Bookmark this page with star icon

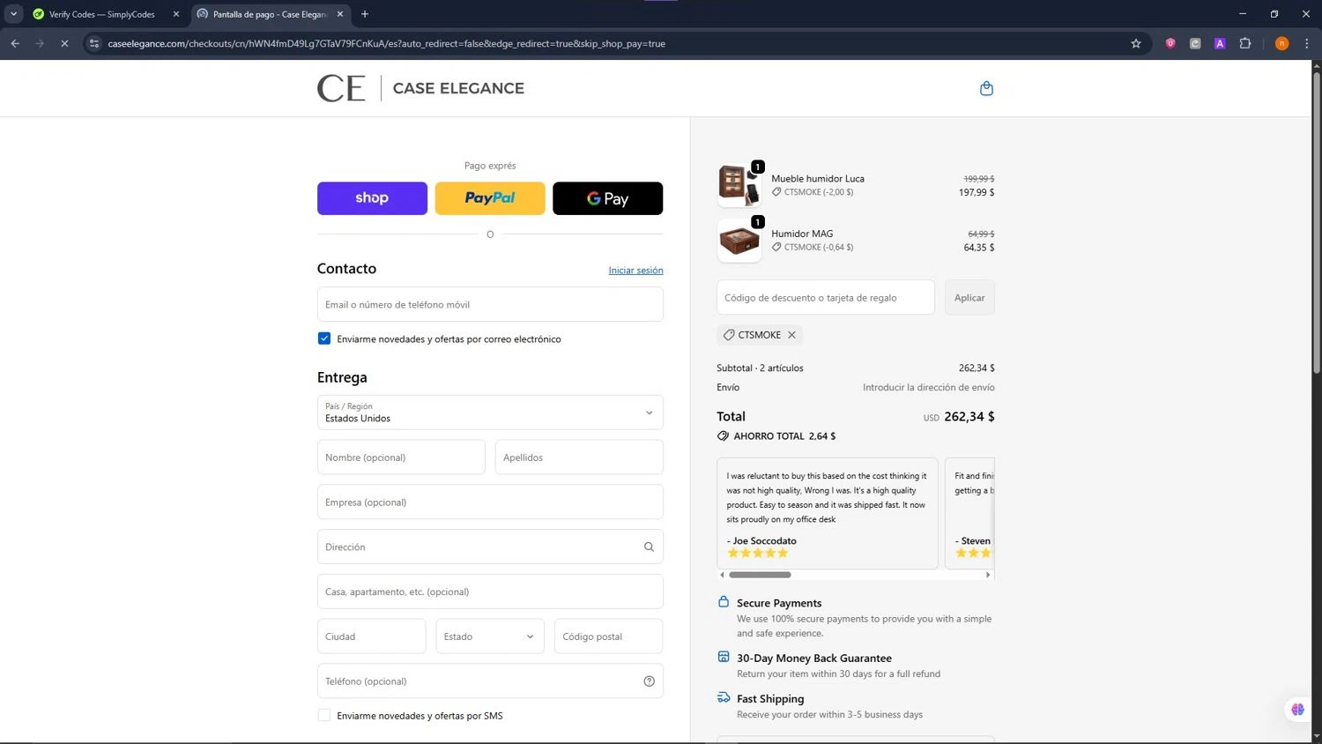click(1136, 43)
